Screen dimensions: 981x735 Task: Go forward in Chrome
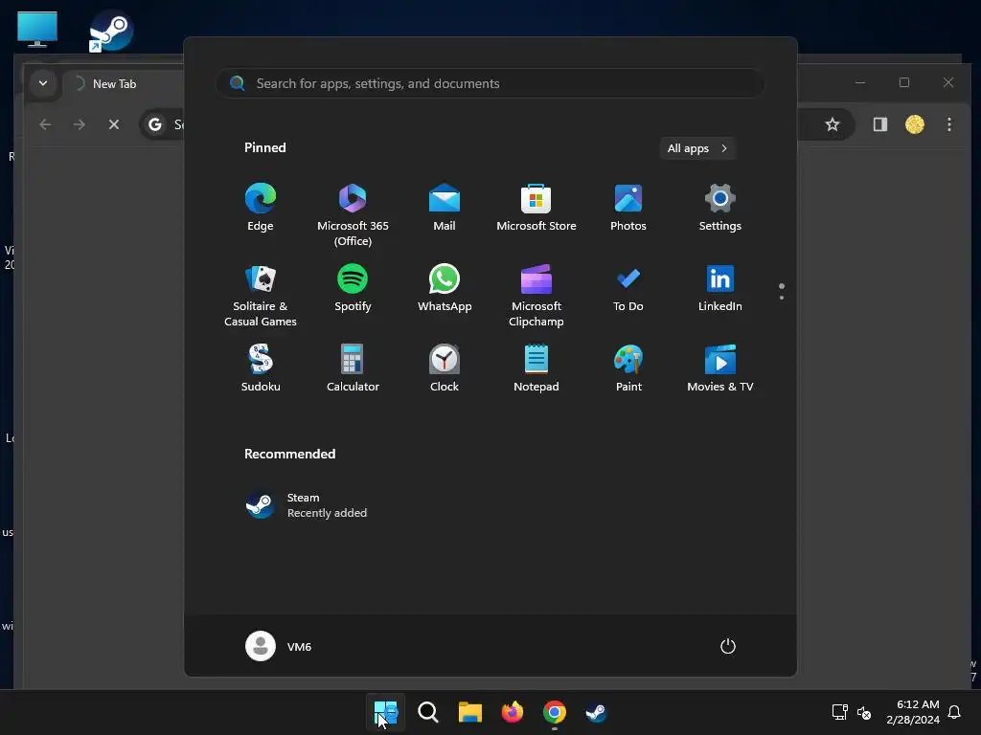tap(79, 124)
